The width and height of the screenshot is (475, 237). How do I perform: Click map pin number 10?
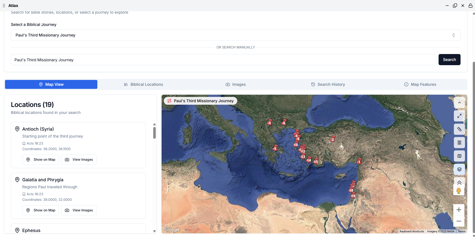click(x=296, y=144)
